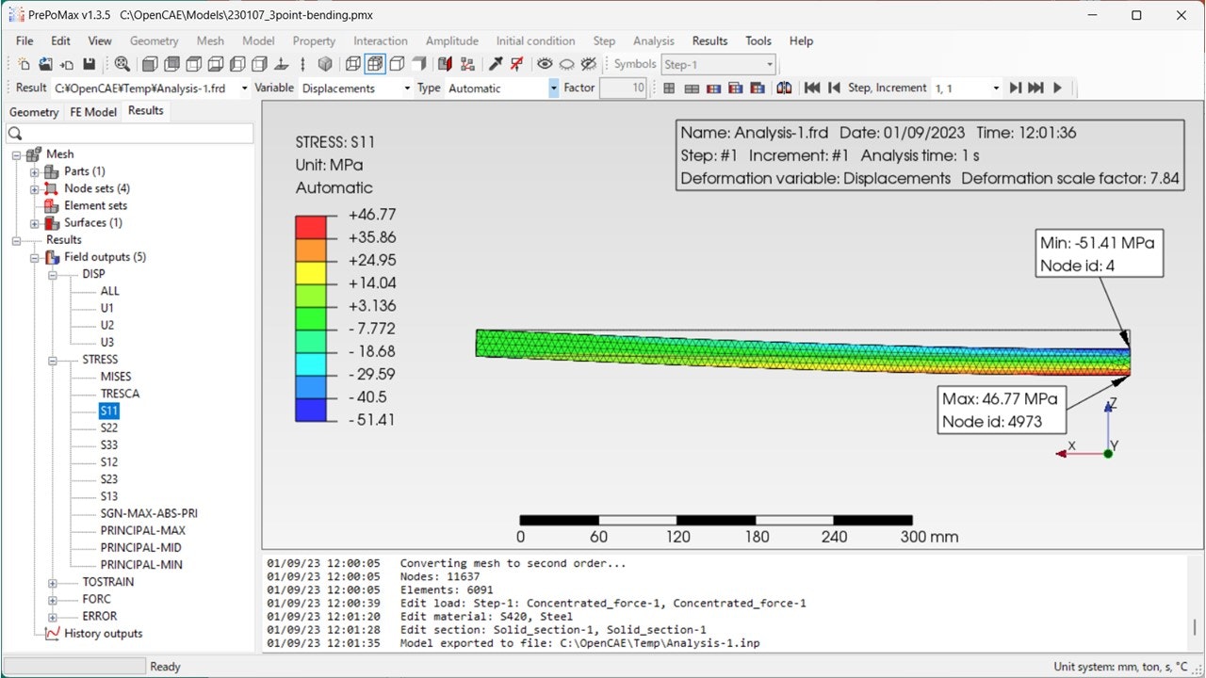Show wireframe display mode
The height and width of the screenshot is (678, 1206).
(353, 64)
